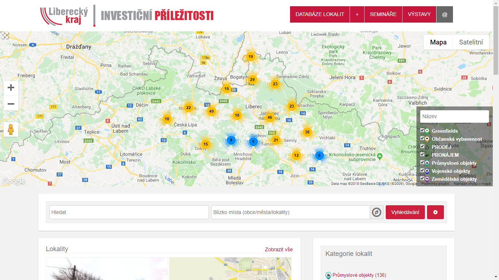Focus the Název filter field on the map
Screen dimensions: 499x280
pyautogui.click(x=454, y=116)
